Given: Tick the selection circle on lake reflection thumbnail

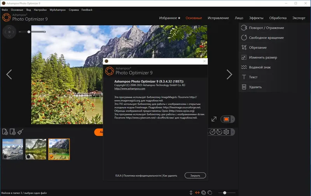Looking at the screenshot, I should tap(28, 156).
